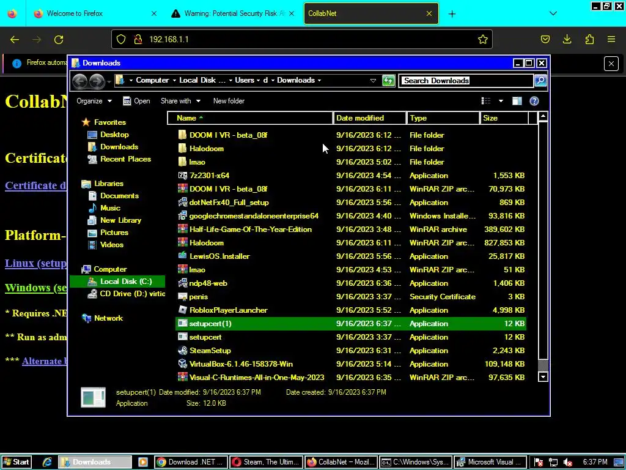
Task: Open Windows Start button
Action: (16, 462)
